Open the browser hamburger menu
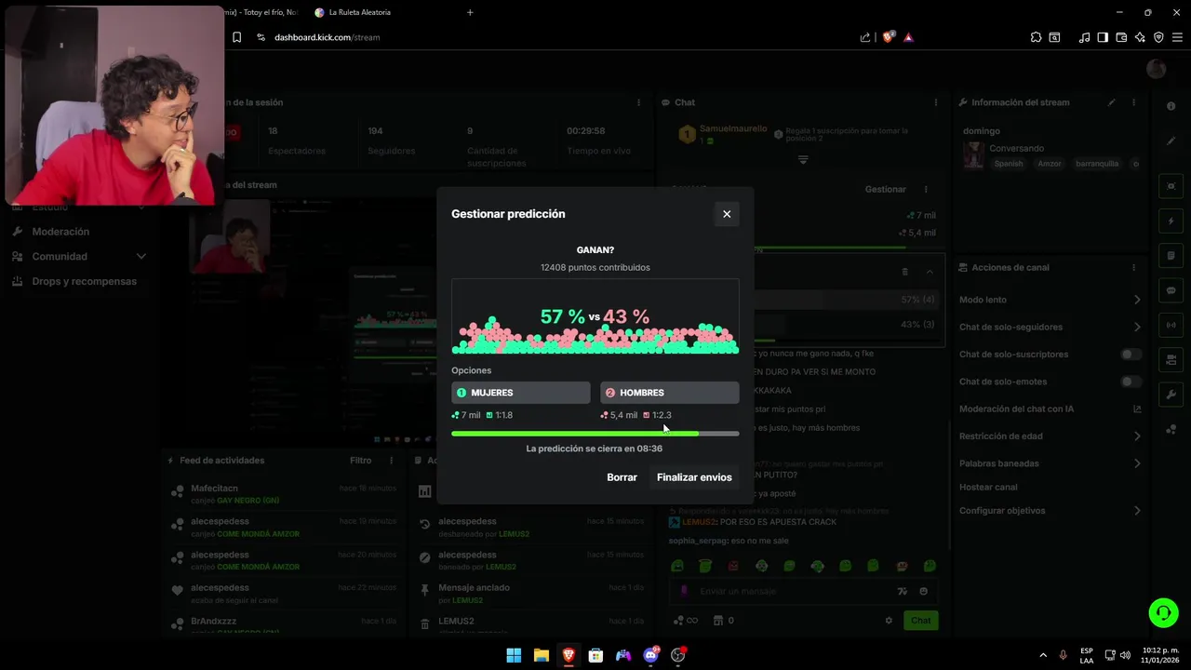Viewport: 1191px width, 670px height. coord(1177,37)
